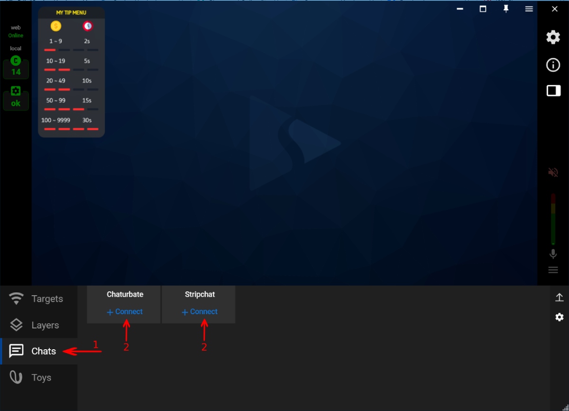
Task: Unmute the muted speaker icon
Action: 553,172
